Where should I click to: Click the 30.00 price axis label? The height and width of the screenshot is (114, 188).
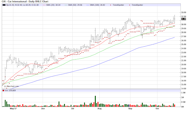(184, 24)
